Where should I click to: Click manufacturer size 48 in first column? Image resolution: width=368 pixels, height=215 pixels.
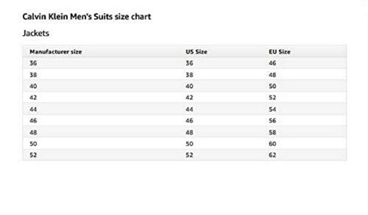[33, 132]
